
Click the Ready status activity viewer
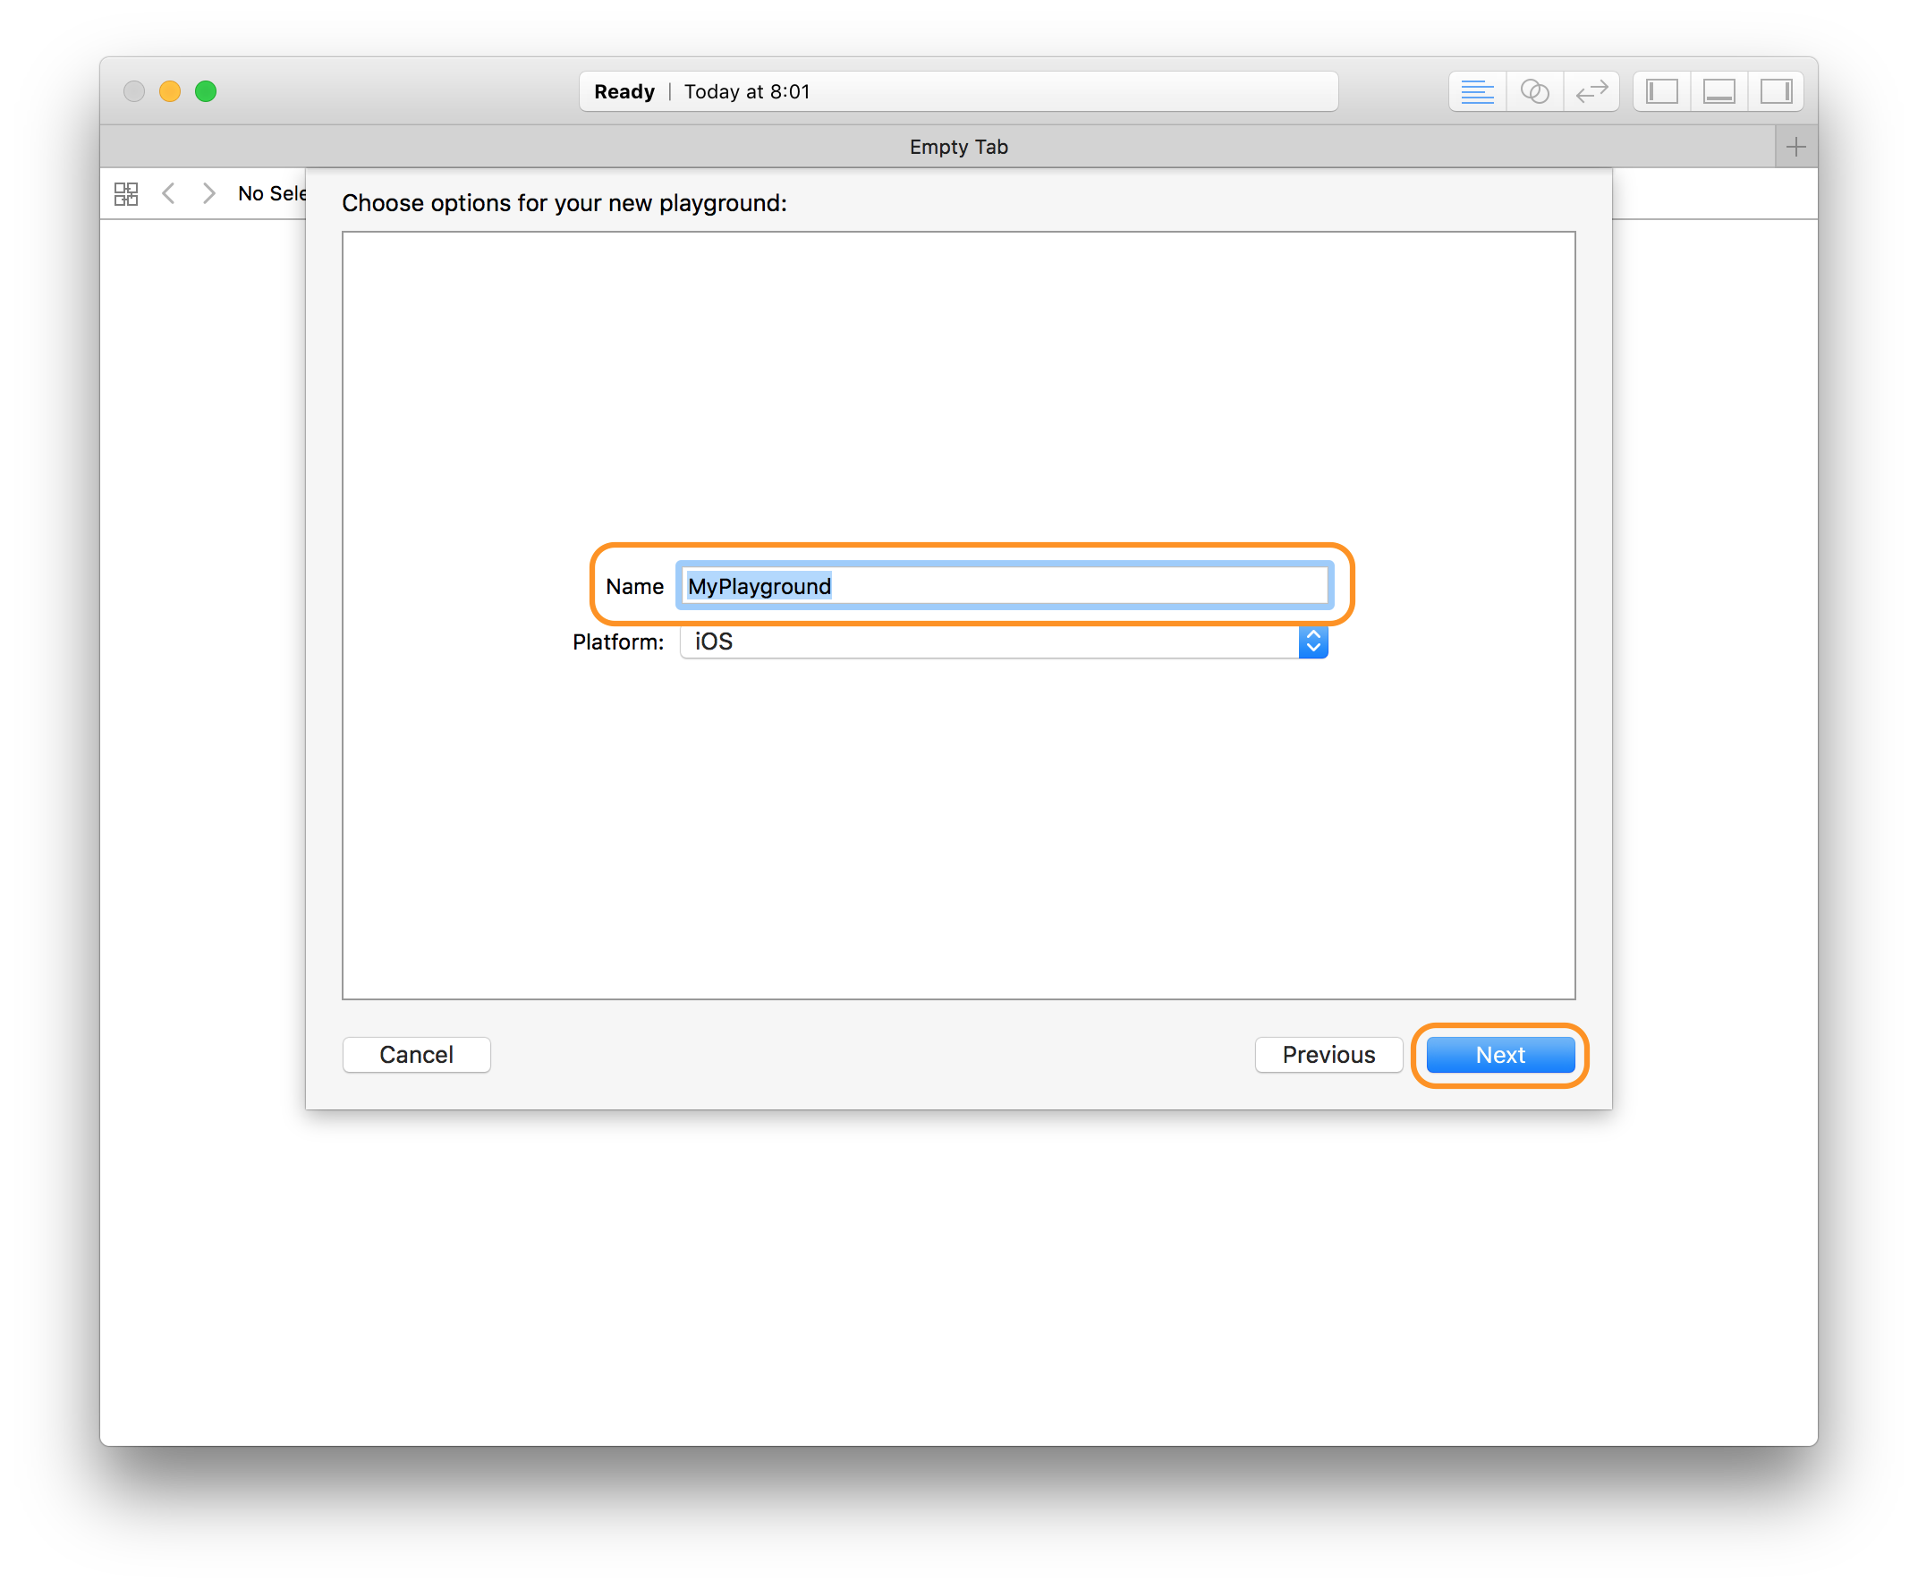click(x=959, y=91)
